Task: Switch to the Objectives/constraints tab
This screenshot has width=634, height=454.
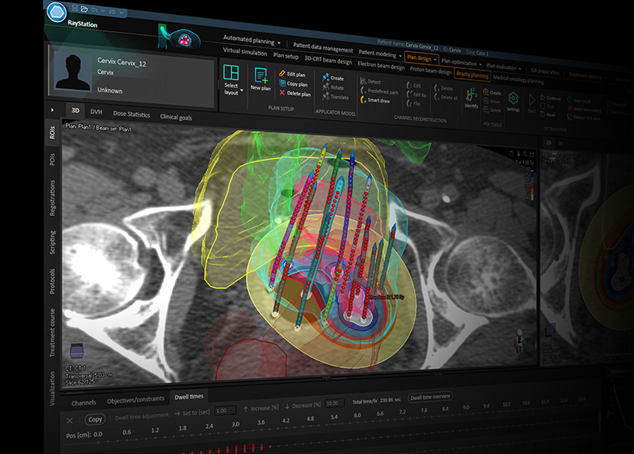Action: click(135, 399)
